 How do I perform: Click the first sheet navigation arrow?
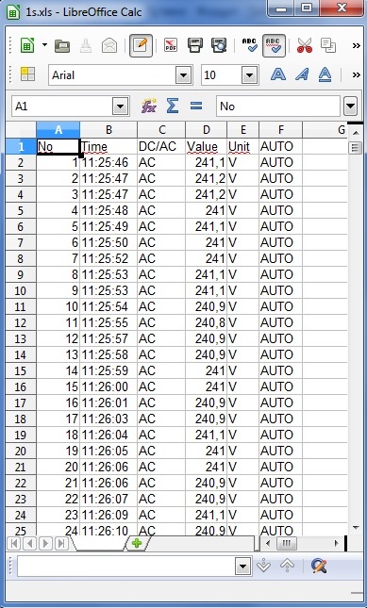click(14, 543)
